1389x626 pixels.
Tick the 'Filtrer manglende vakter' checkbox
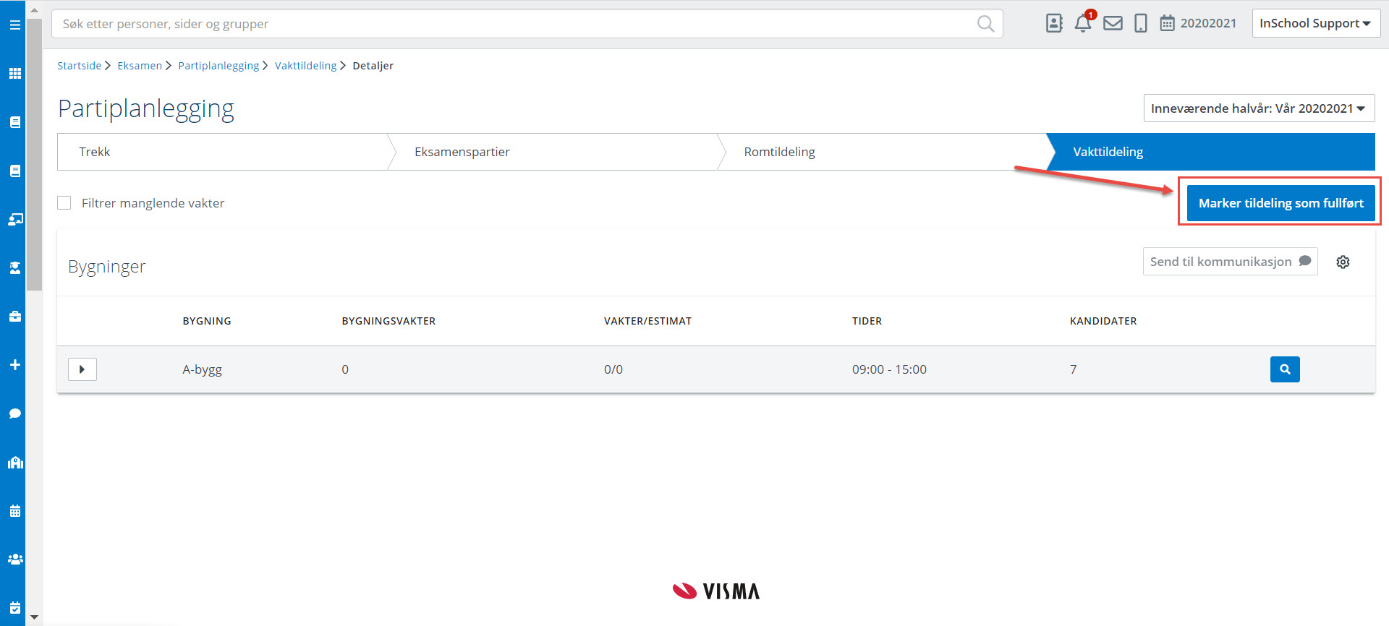(x=64, y=203)
